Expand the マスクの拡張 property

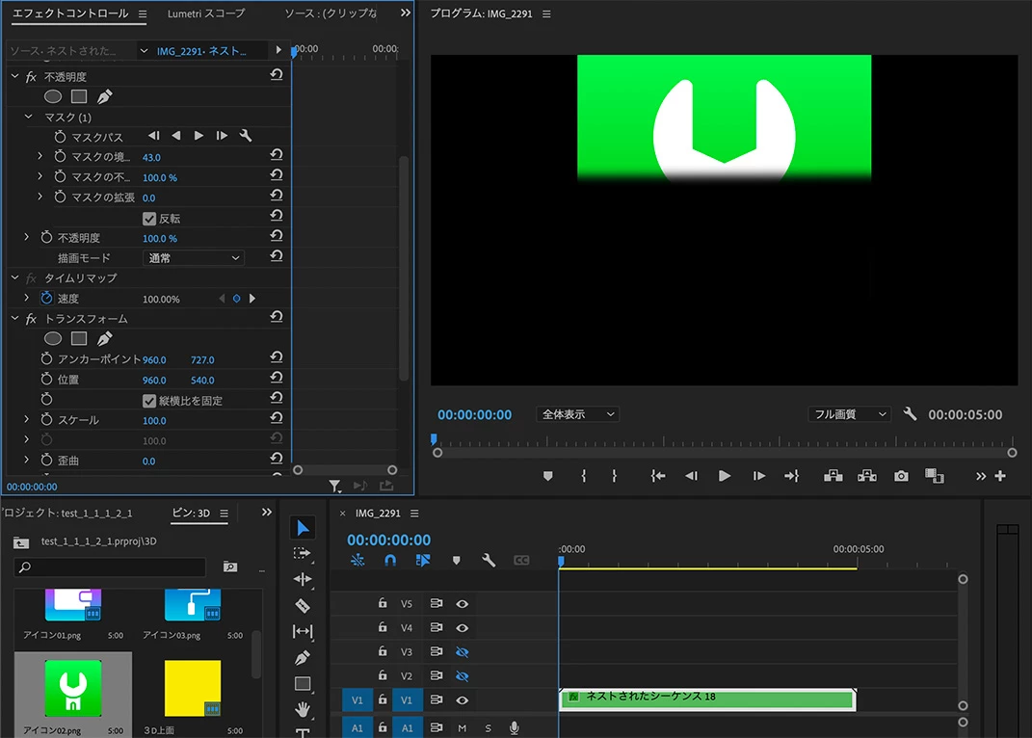coord(40,197)
